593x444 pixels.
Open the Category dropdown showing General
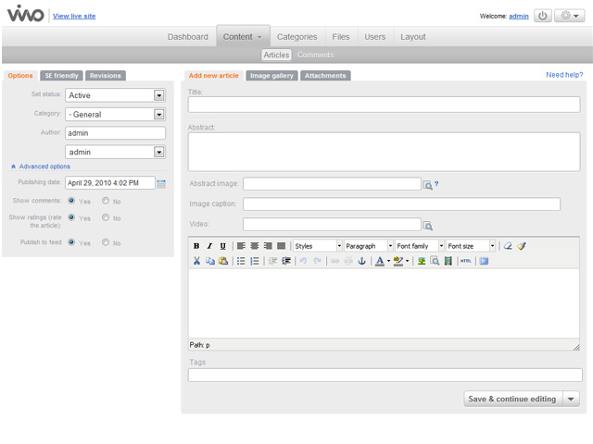click(x=115, y=115)
